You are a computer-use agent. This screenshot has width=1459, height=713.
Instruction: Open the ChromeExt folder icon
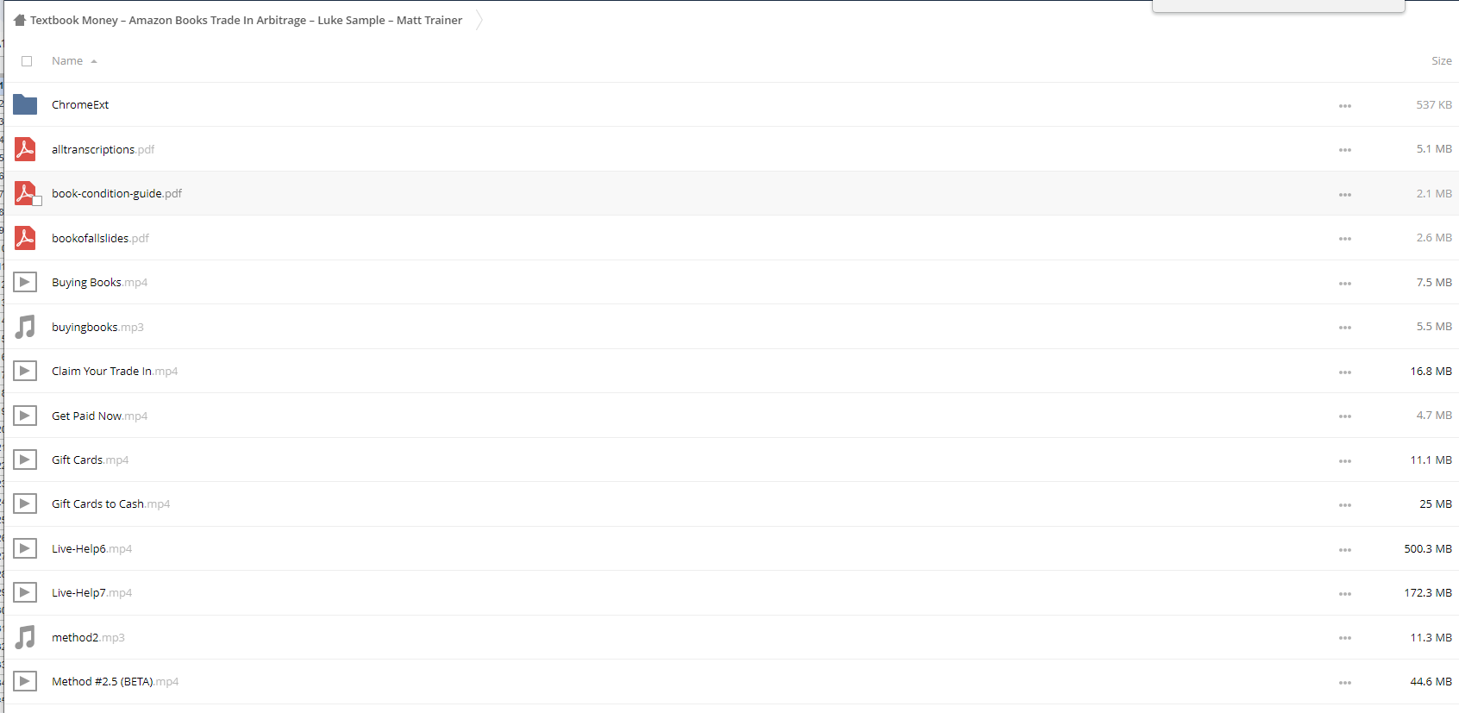pos(25,105)
